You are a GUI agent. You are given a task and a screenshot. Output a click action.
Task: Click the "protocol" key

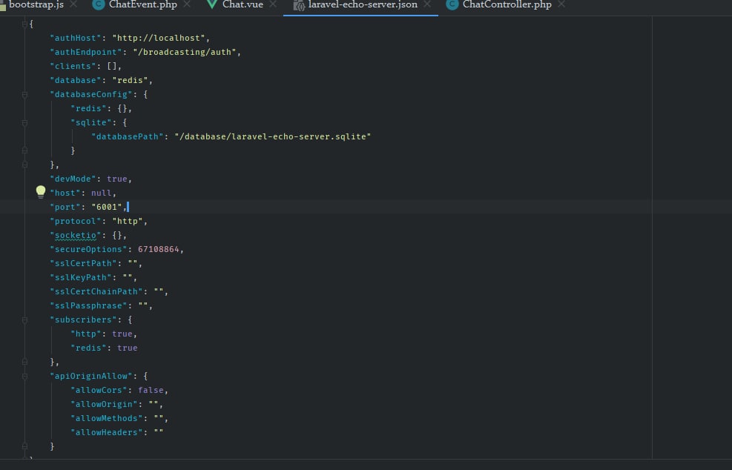(76, 221)
